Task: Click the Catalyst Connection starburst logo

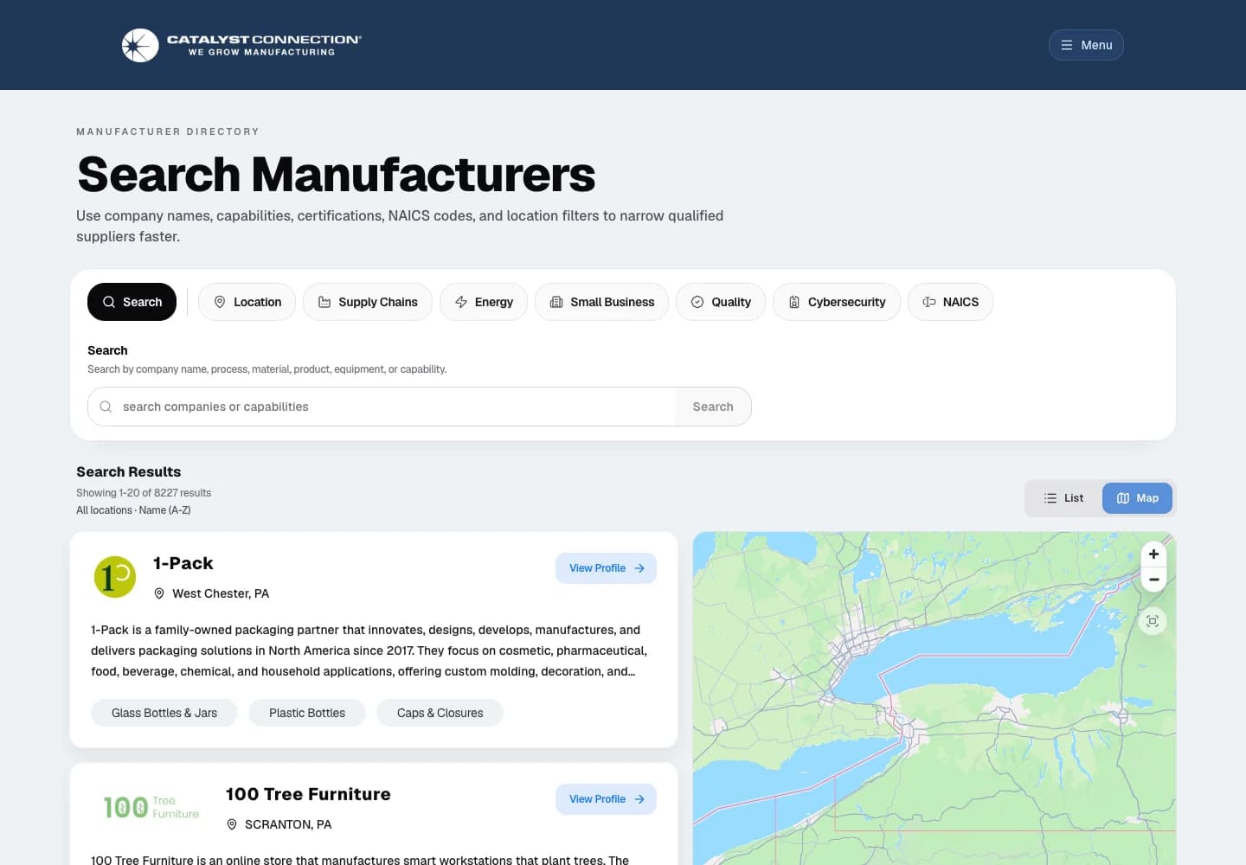Action: (140, 45)
